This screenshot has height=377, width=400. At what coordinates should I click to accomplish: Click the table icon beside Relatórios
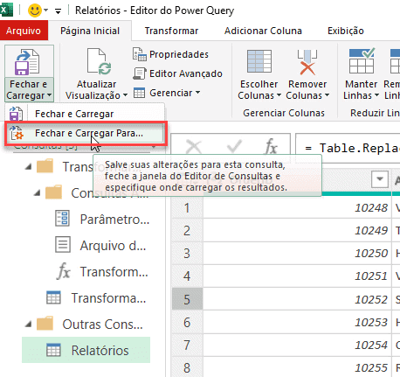click(53, 350)
